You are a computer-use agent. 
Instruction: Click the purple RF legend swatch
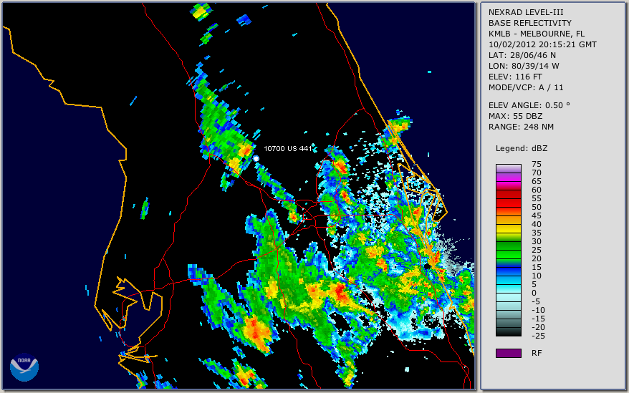508,353
